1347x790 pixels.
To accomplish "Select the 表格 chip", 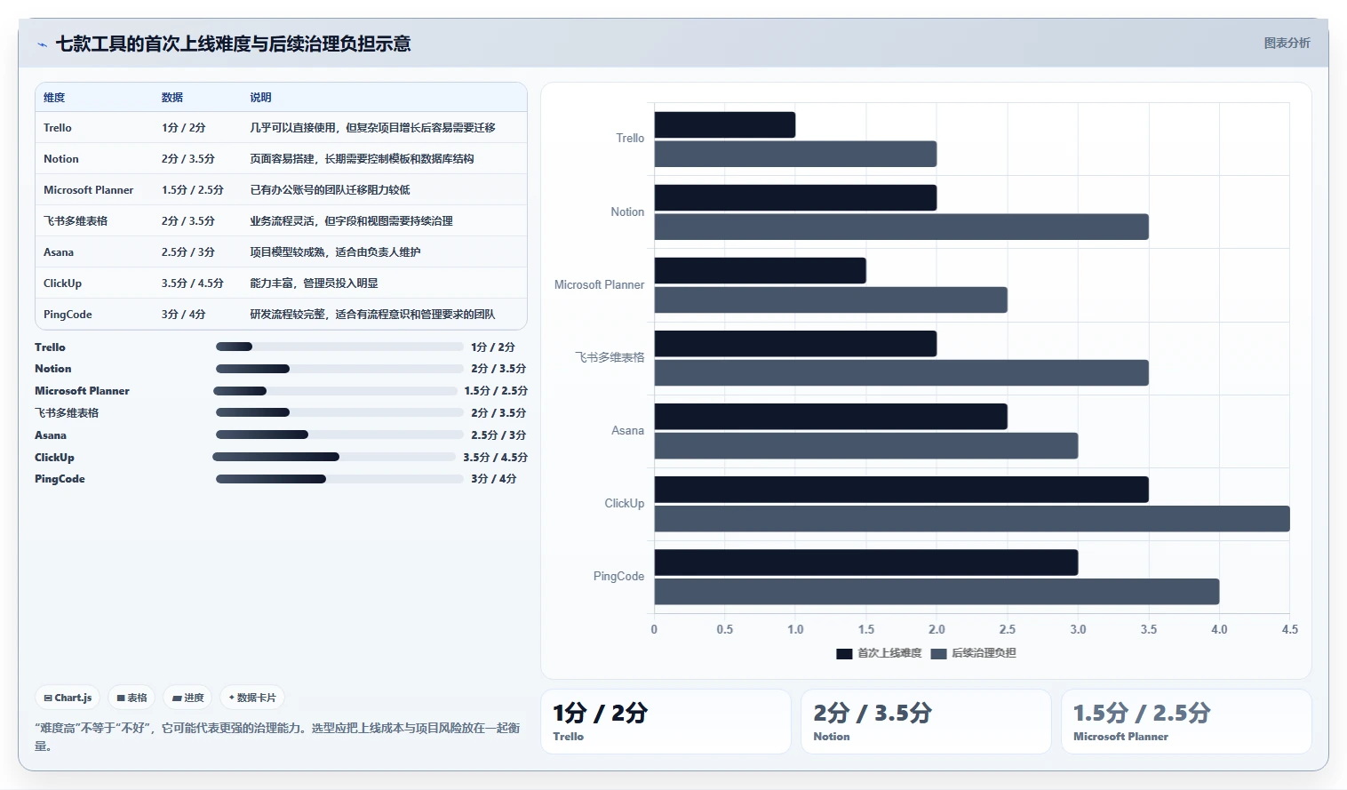I will pyautogui.click(x=132, y=698).
